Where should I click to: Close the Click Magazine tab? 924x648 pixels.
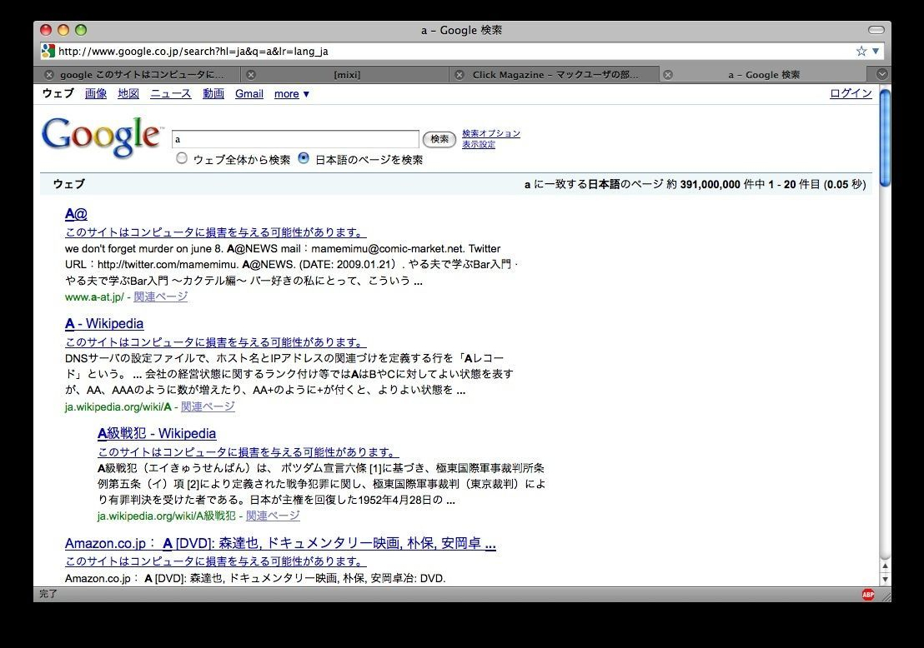(x=459, y=74)
